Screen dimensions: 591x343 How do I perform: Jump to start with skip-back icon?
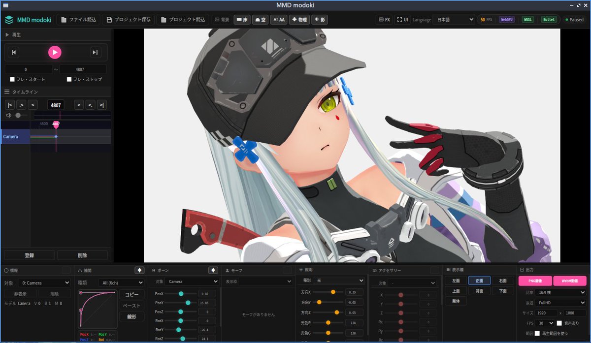pyautogui.click(x=14, y=52)
